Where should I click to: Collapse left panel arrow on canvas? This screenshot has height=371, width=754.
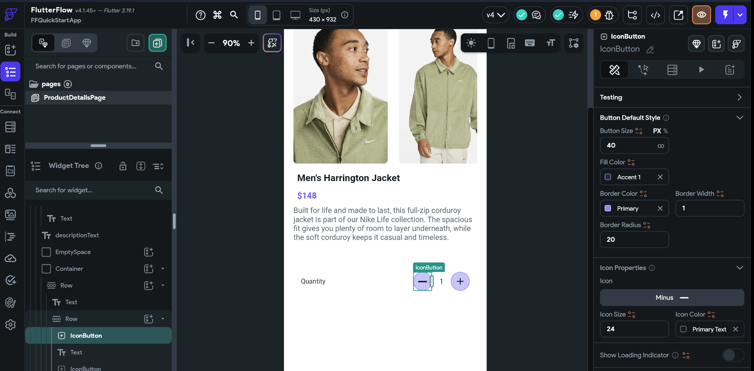[x=190, y=43]
